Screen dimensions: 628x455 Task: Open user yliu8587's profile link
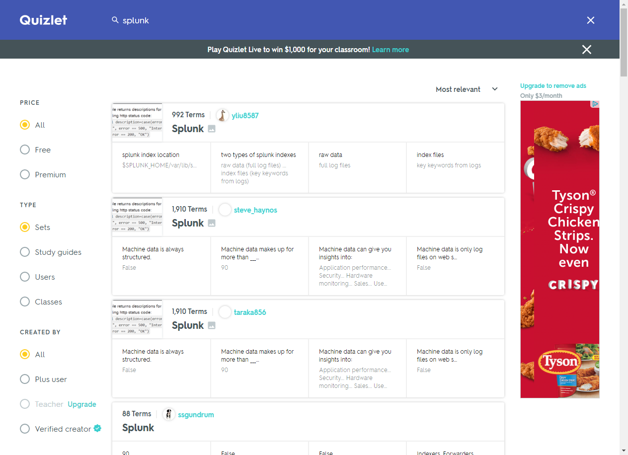(245, 116)
